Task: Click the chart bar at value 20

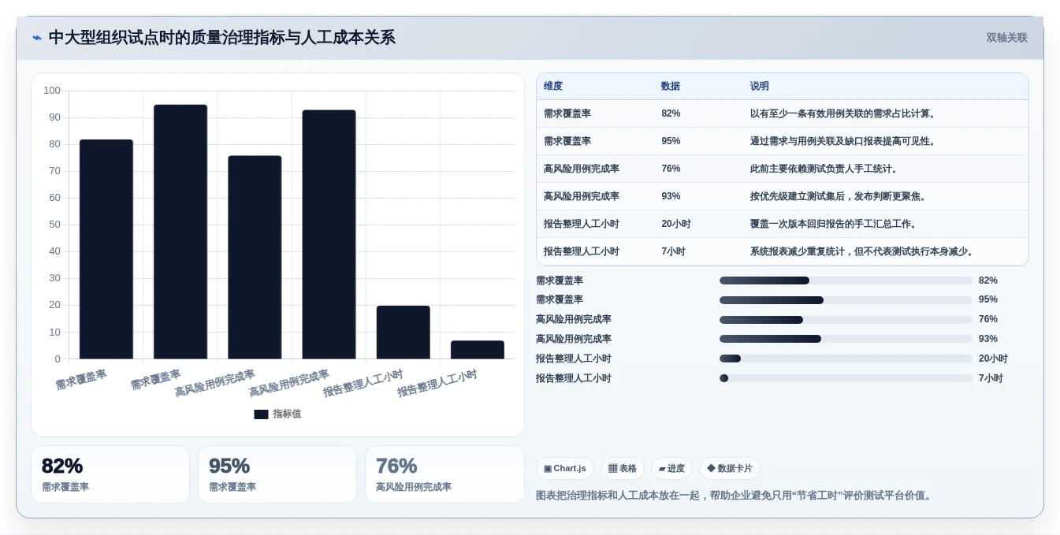Action: pos(404,332)
